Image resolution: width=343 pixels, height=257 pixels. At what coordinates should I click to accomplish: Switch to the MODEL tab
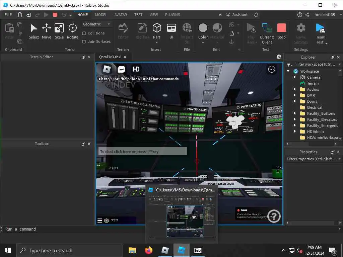click(x=101, y=15)
